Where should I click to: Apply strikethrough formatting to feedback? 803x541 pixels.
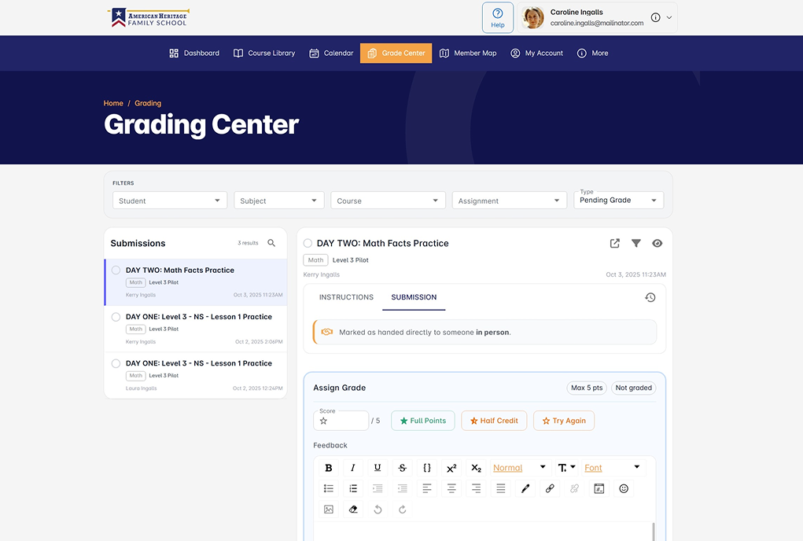(x=403, y=468)
